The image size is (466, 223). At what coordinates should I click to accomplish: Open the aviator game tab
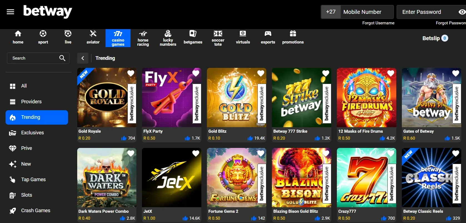point(93,38)
